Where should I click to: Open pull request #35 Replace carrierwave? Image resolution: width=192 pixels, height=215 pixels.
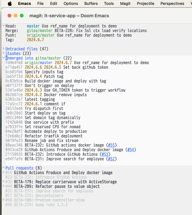coord(61,182)
